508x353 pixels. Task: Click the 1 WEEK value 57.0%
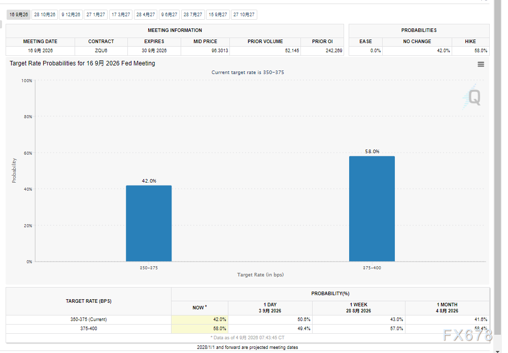click(396, 328)
